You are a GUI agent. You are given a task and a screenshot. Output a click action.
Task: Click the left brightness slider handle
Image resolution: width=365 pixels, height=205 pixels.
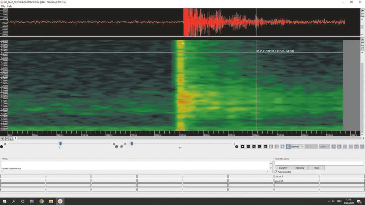click(60, 143)
